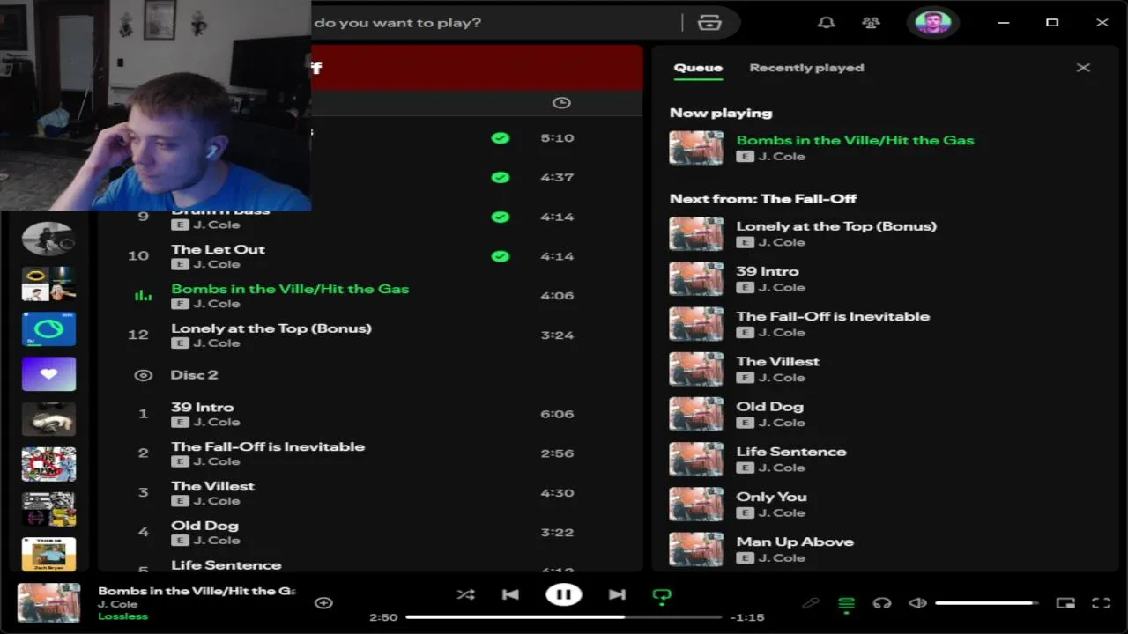Toggle the saved checkmark on the 4:14 track nine
The width and height of the screenshot is (1128, 634).
tap(500, 217)
